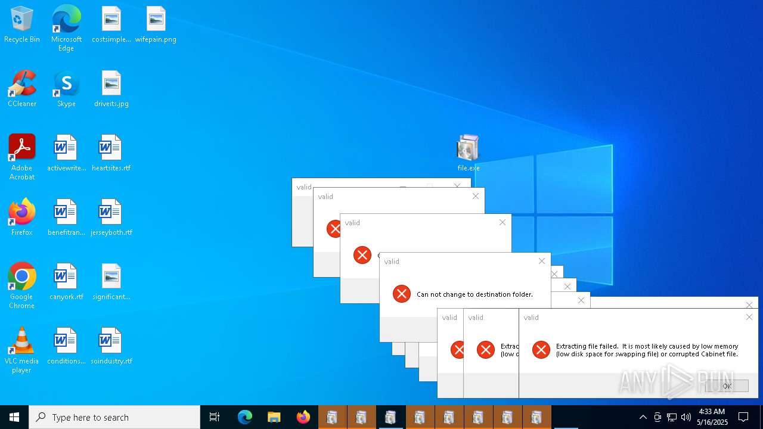
Task: Select the CCleaner desktop shortcut
Action: [22, 89]
